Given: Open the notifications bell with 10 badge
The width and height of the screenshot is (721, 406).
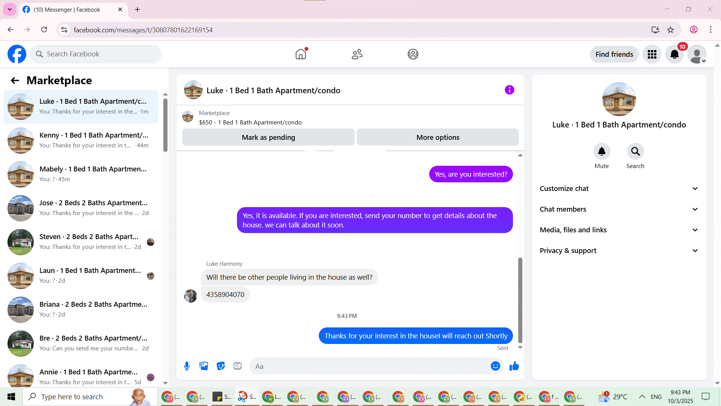Looking at the screenshot, I should point(674,55).
